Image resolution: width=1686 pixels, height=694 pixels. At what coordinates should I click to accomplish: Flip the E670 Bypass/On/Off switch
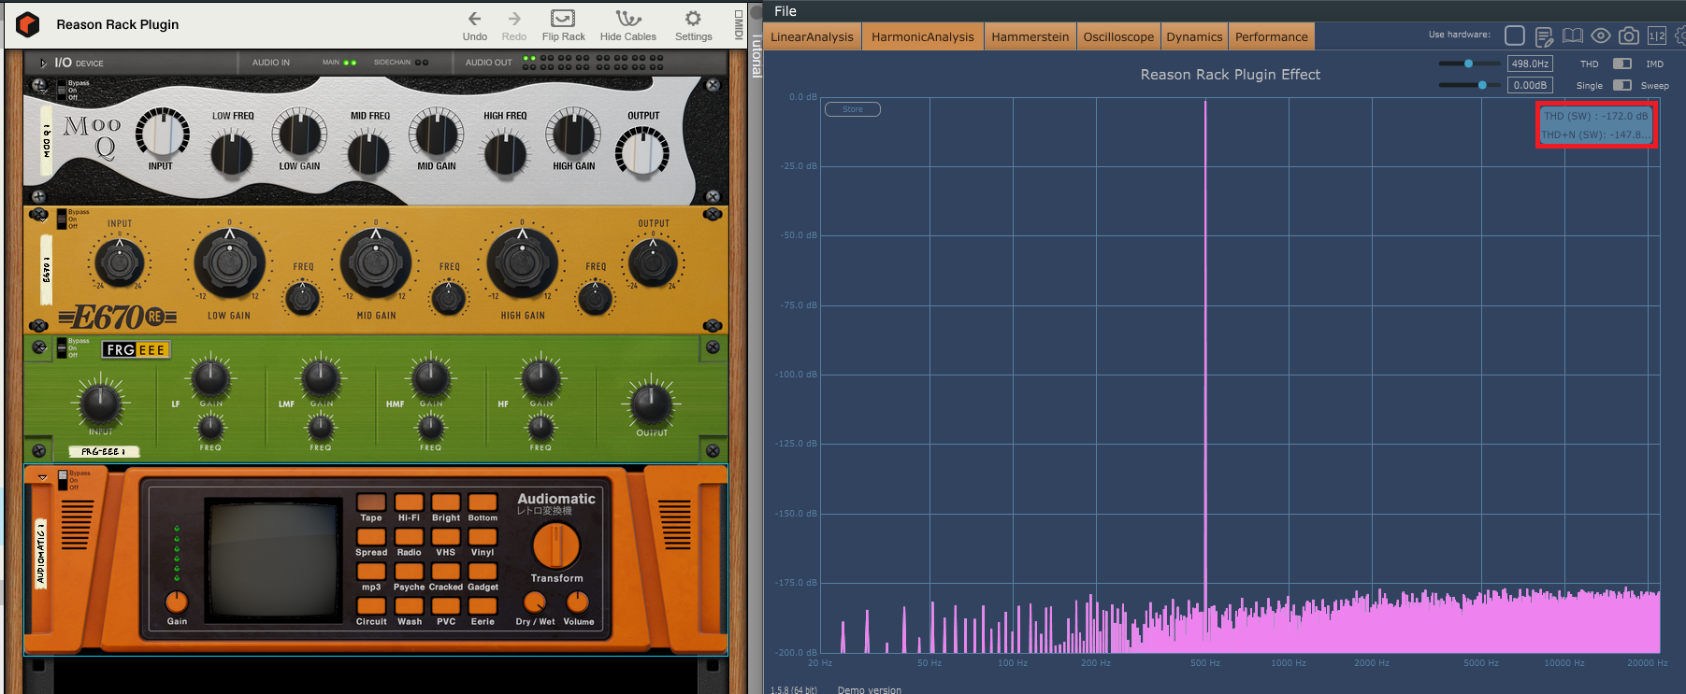(62, 219)
